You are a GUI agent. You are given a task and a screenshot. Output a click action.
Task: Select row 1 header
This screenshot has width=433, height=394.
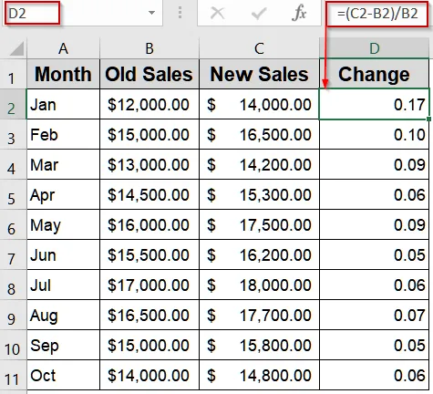13,74
